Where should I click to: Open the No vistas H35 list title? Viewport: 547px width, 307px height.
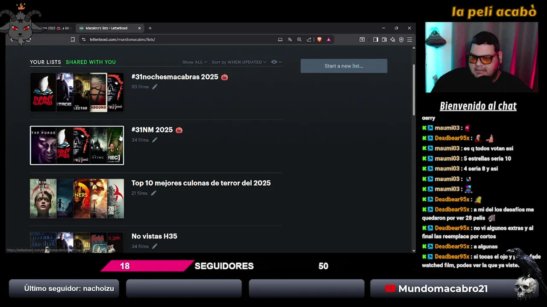154,236
